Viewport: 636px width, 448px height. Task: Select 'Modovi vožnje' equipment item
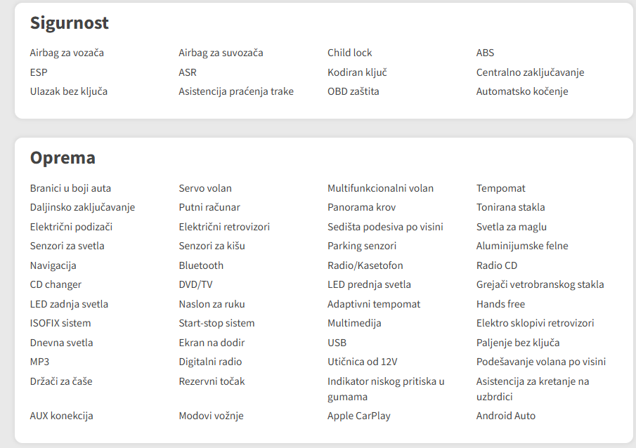click(x=211, y=416)
